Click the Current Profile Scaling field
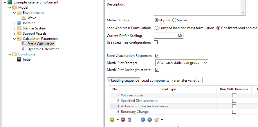Screen dimensions: 258x127 [168, 36]
